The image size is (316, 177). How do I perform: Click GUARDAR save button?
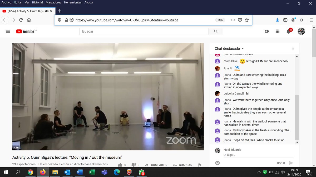tap(182, 165)
